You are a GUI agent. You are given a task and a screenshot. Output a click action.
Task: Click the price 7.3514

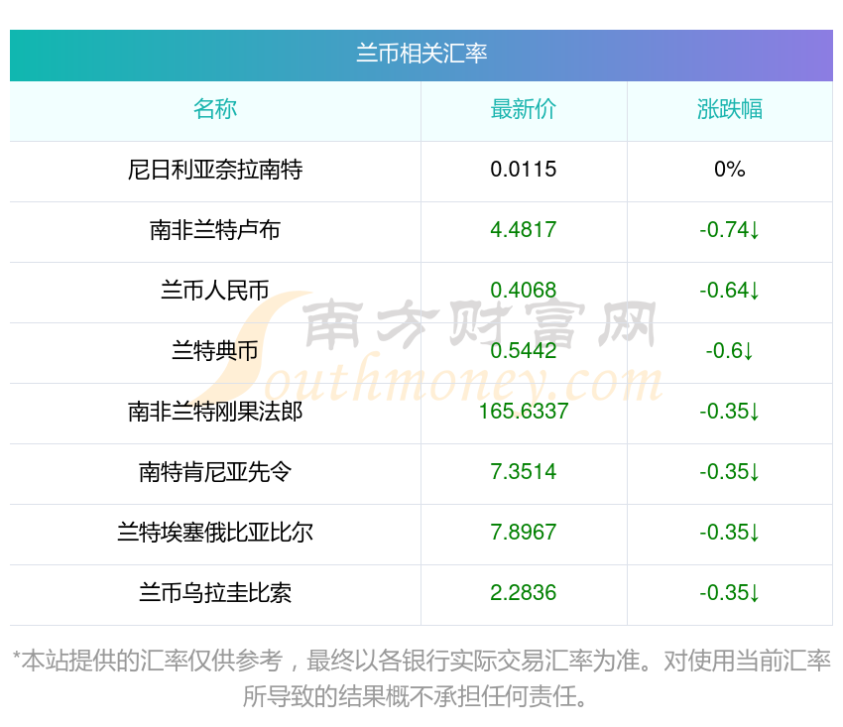click(x=523, y=472)
